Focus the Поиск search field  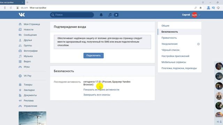(x=72, y=15)
